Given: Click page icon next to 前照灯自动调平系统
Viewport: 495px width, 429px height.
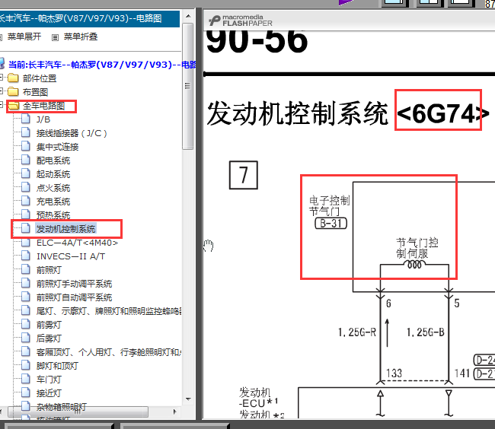Looking at the screenshot, I should (26, 297).
